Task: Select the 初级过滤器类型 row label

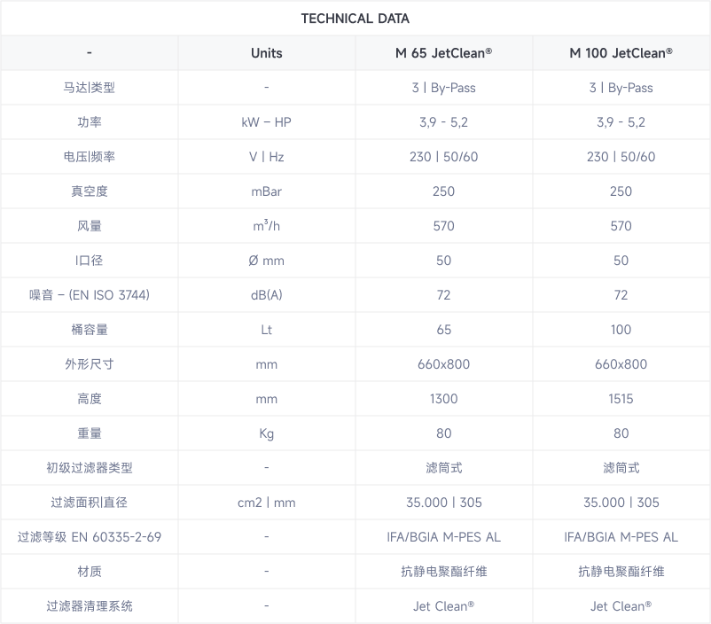Action: pyautogui.click(x=90, y=468)
